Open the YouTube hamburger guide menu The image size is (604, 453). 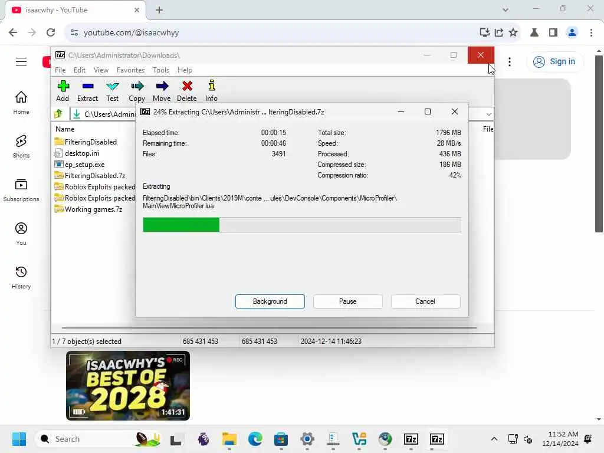point(21,61)
